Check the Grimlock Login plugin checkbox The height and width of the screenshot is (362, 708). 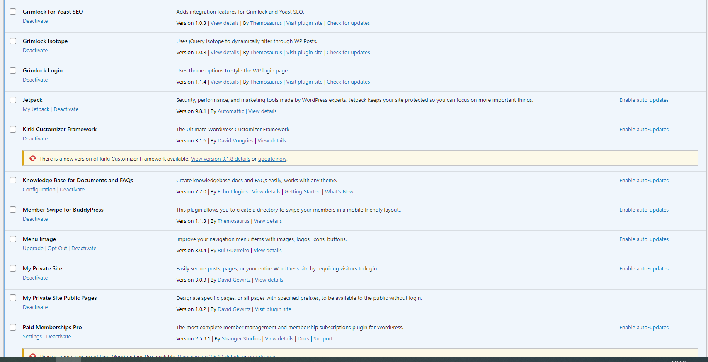(13, 70)
